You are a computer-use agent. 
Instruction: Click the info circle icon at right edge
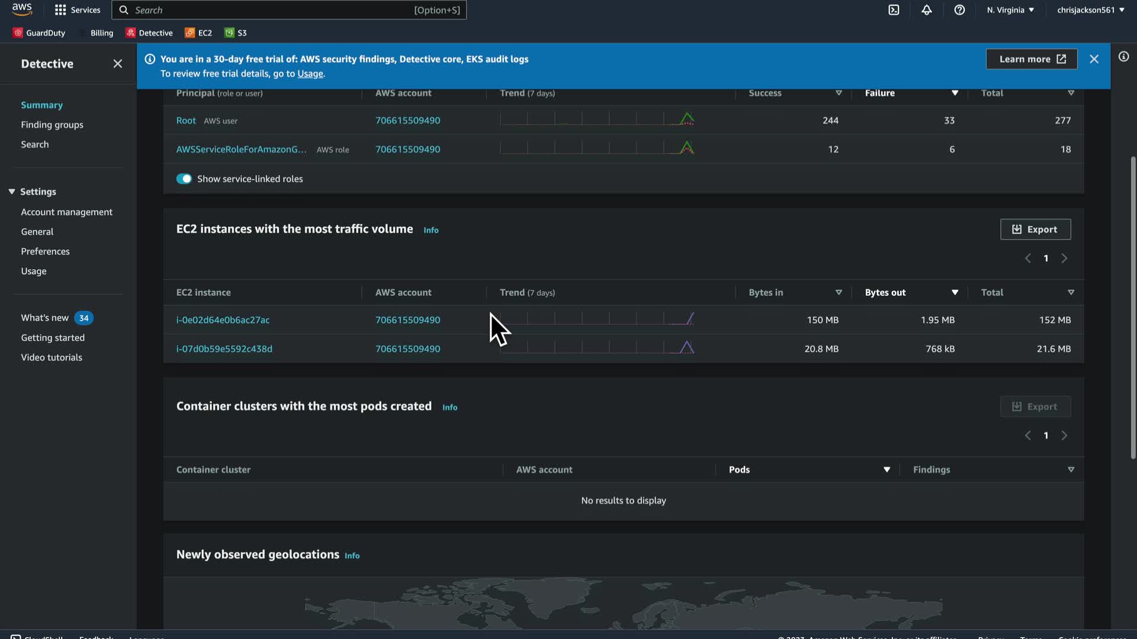[x=1123, y=57]
